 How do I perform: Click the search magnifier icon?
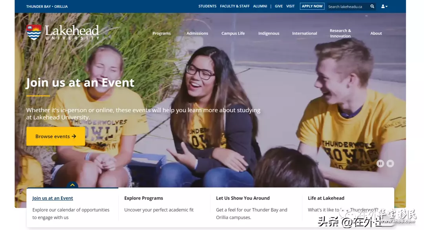372,7
